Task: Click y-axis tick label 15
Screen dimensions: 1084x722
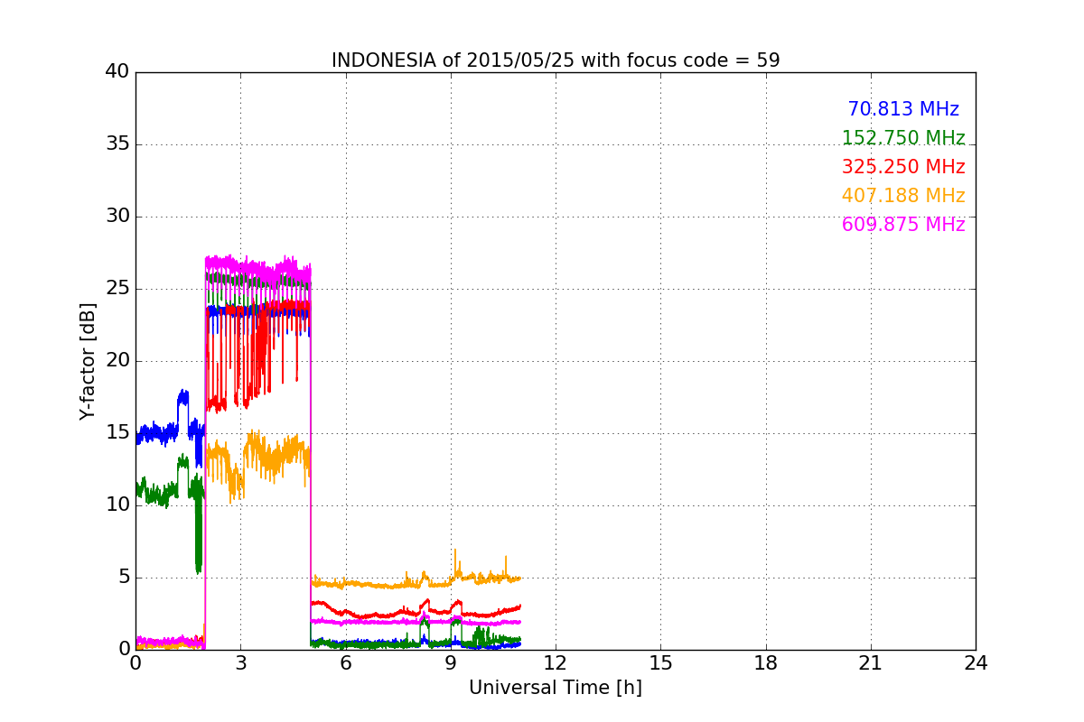Action: (x=117, y=433)
